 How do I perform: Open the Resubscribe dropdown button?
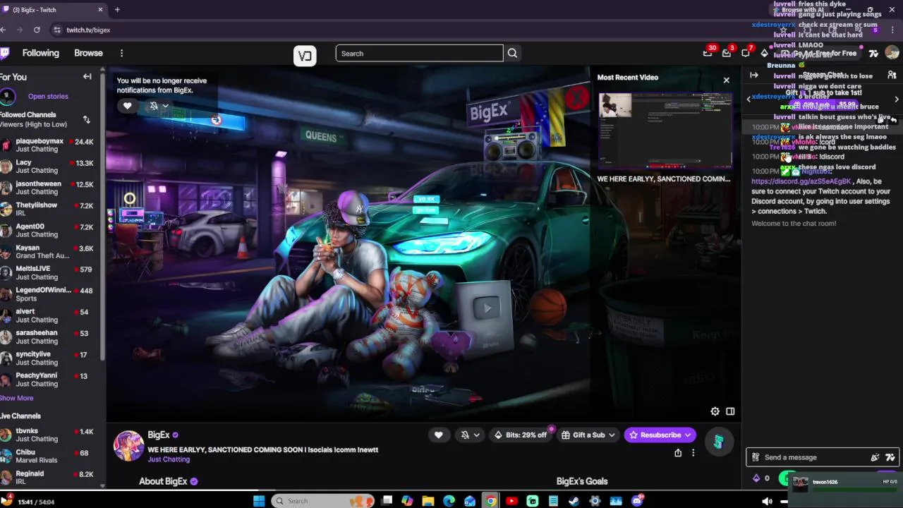(660, 435)
